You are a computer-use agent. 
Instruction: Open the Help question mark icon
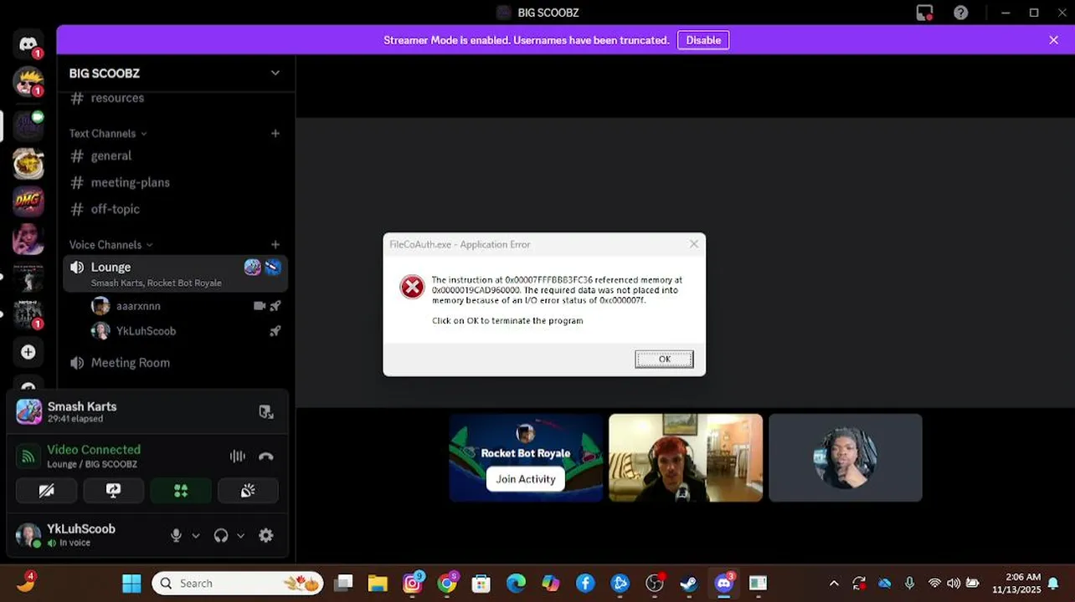pyautogui.click(x=961, y=13)
